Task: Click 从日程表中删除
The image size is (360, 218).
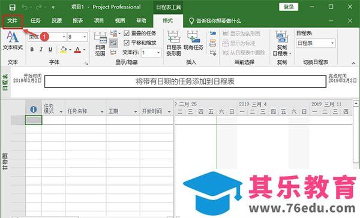Action: click(244, 53)
